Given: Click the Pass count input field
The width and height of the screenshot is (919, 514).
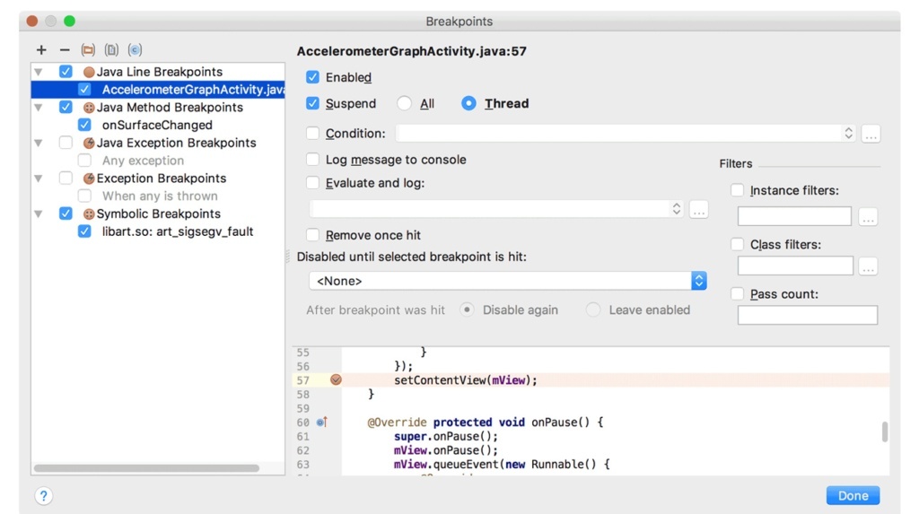Looking at the screenshot, I should pyautogui.click(x=807, y=315).
